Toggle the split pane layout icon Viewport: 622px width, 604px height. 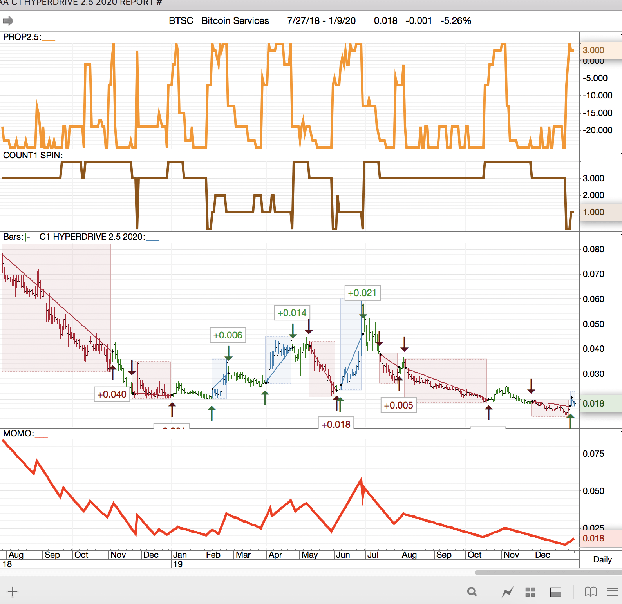click(556, 592)
